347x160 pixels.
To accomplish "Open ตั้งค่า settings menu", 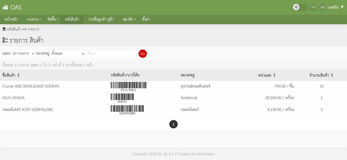I will point(146,19).
